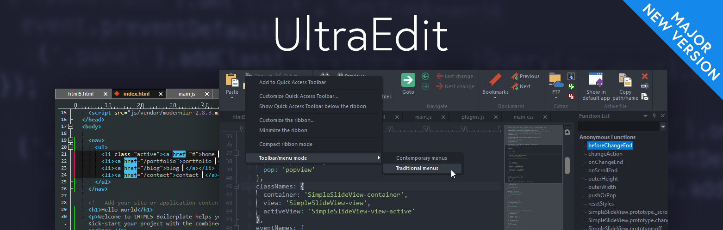The width and height of the screenshot is (723, 230).
Task: Click the green circular forward arrow
Action: (x=425, y=86)
